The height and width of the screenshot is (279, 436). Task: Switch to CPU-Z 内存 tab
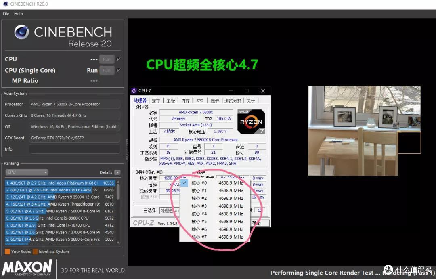(185, 101)
